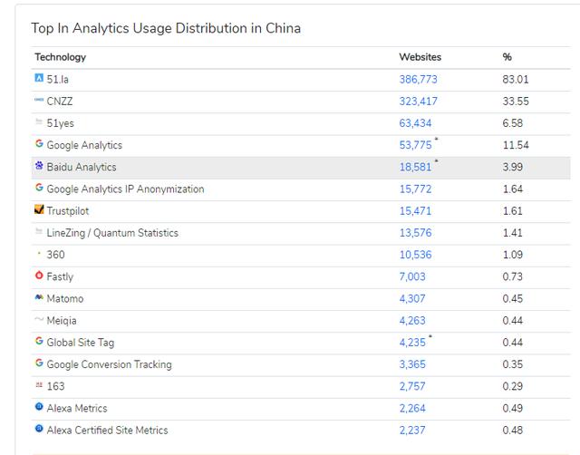
Task: Click the Global Site Tag name
Action: coord(81,343)
